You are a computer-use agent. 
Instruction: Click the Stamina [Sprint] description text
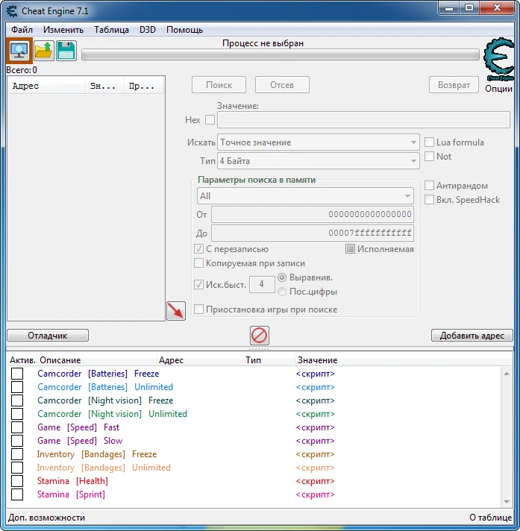coord(71,494)
